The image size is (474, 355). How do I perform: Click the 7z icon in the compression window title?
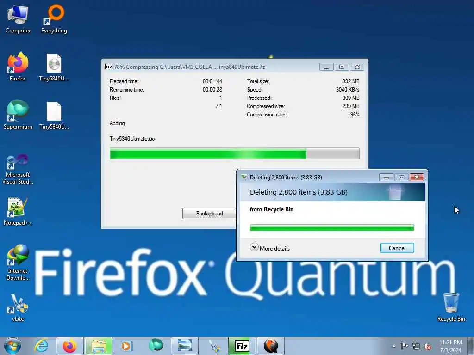(x=108, y=67)
